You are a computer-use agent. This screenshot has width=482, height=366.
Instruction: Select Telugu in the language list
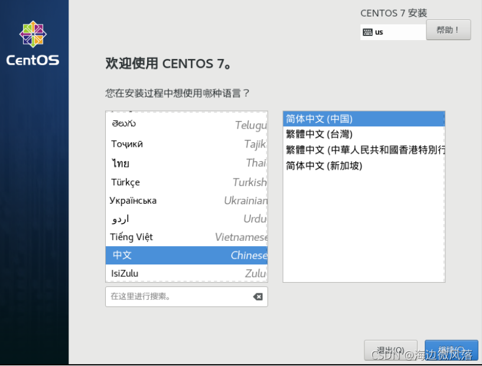tap(186, 125)
